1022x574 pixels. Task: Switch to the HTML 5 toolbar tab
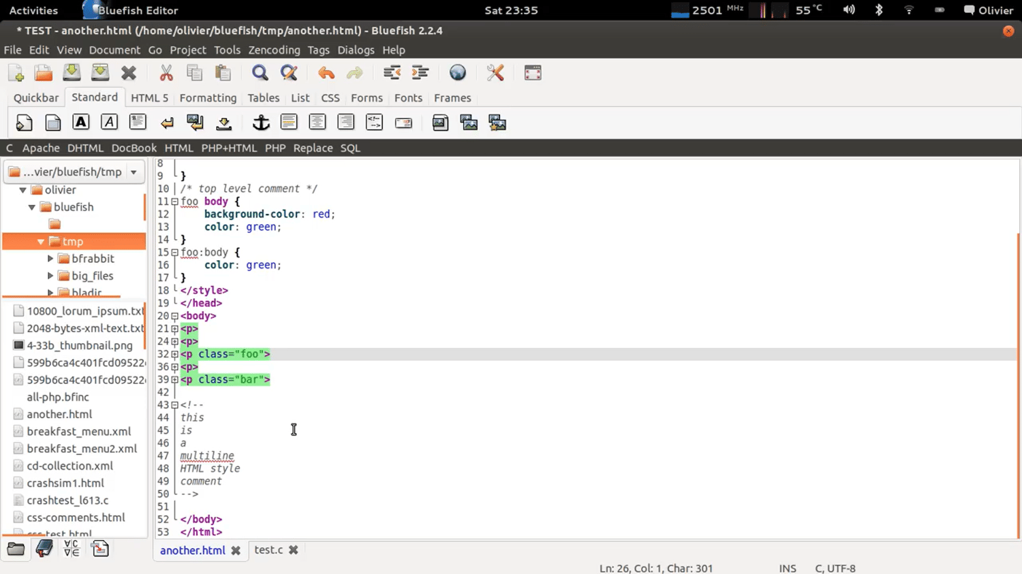click(x=149, y=98)
